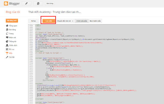164x104 pixels.
Task: Switch to Chỉnh sửa mẫu tab
Action: pyautogui.click(x=82, y=21)
